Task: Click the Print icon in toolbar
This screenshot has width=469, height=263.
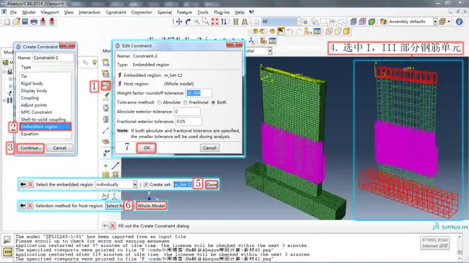Action: coord(34,22)
